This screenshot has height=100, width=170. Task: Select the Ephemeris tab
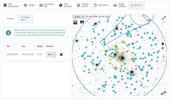click(101, 5)
